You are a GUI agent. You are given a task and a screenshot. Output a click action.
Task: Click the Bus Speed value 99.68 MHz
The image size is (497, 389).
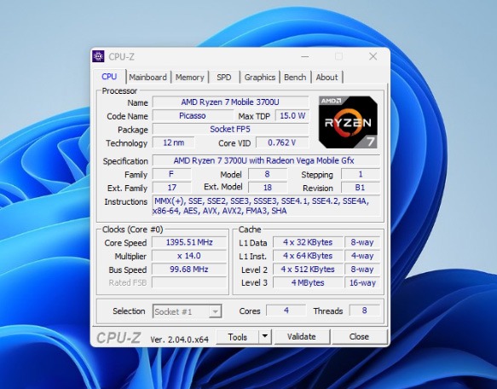189,270
